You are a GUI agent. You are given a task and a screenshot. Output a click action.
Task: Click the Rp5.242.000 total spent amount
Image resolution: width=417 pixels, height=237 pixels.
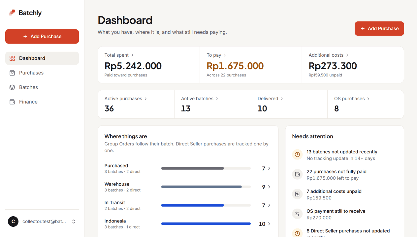pyautogui.click(x=133, y=66)
